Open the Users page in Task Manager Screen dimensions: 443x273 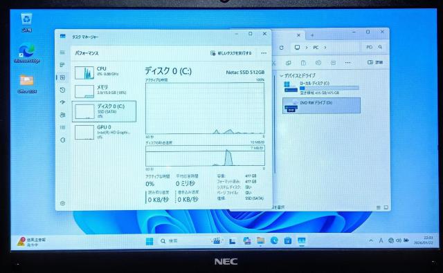pos(62,115)
